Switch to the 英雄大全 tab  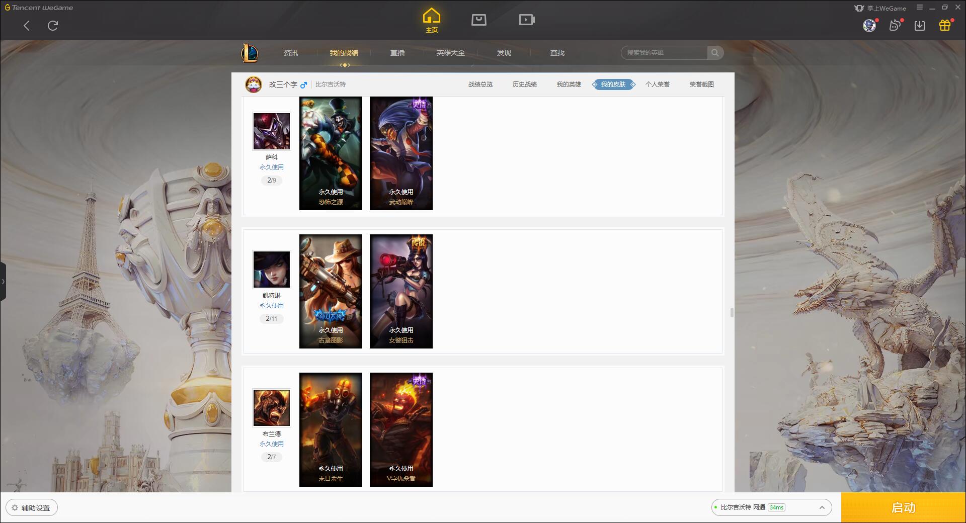pos(451,53)
